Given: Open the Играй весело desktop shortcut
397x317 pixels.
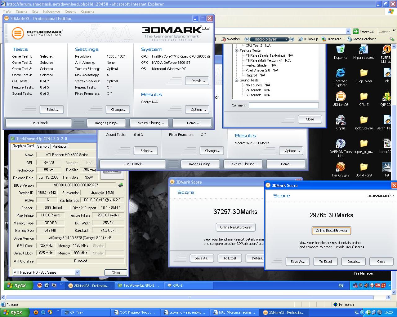Looking at the screenshot, I should tap(364, 52).
